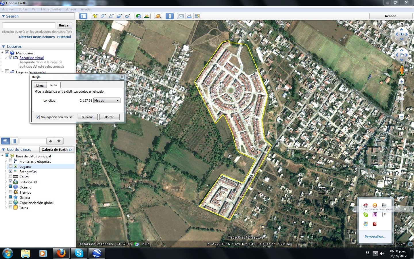Uncheck the Recorrido visual checkbox
This screenshot has height=259, width=414.
click(x=10, y=58)
